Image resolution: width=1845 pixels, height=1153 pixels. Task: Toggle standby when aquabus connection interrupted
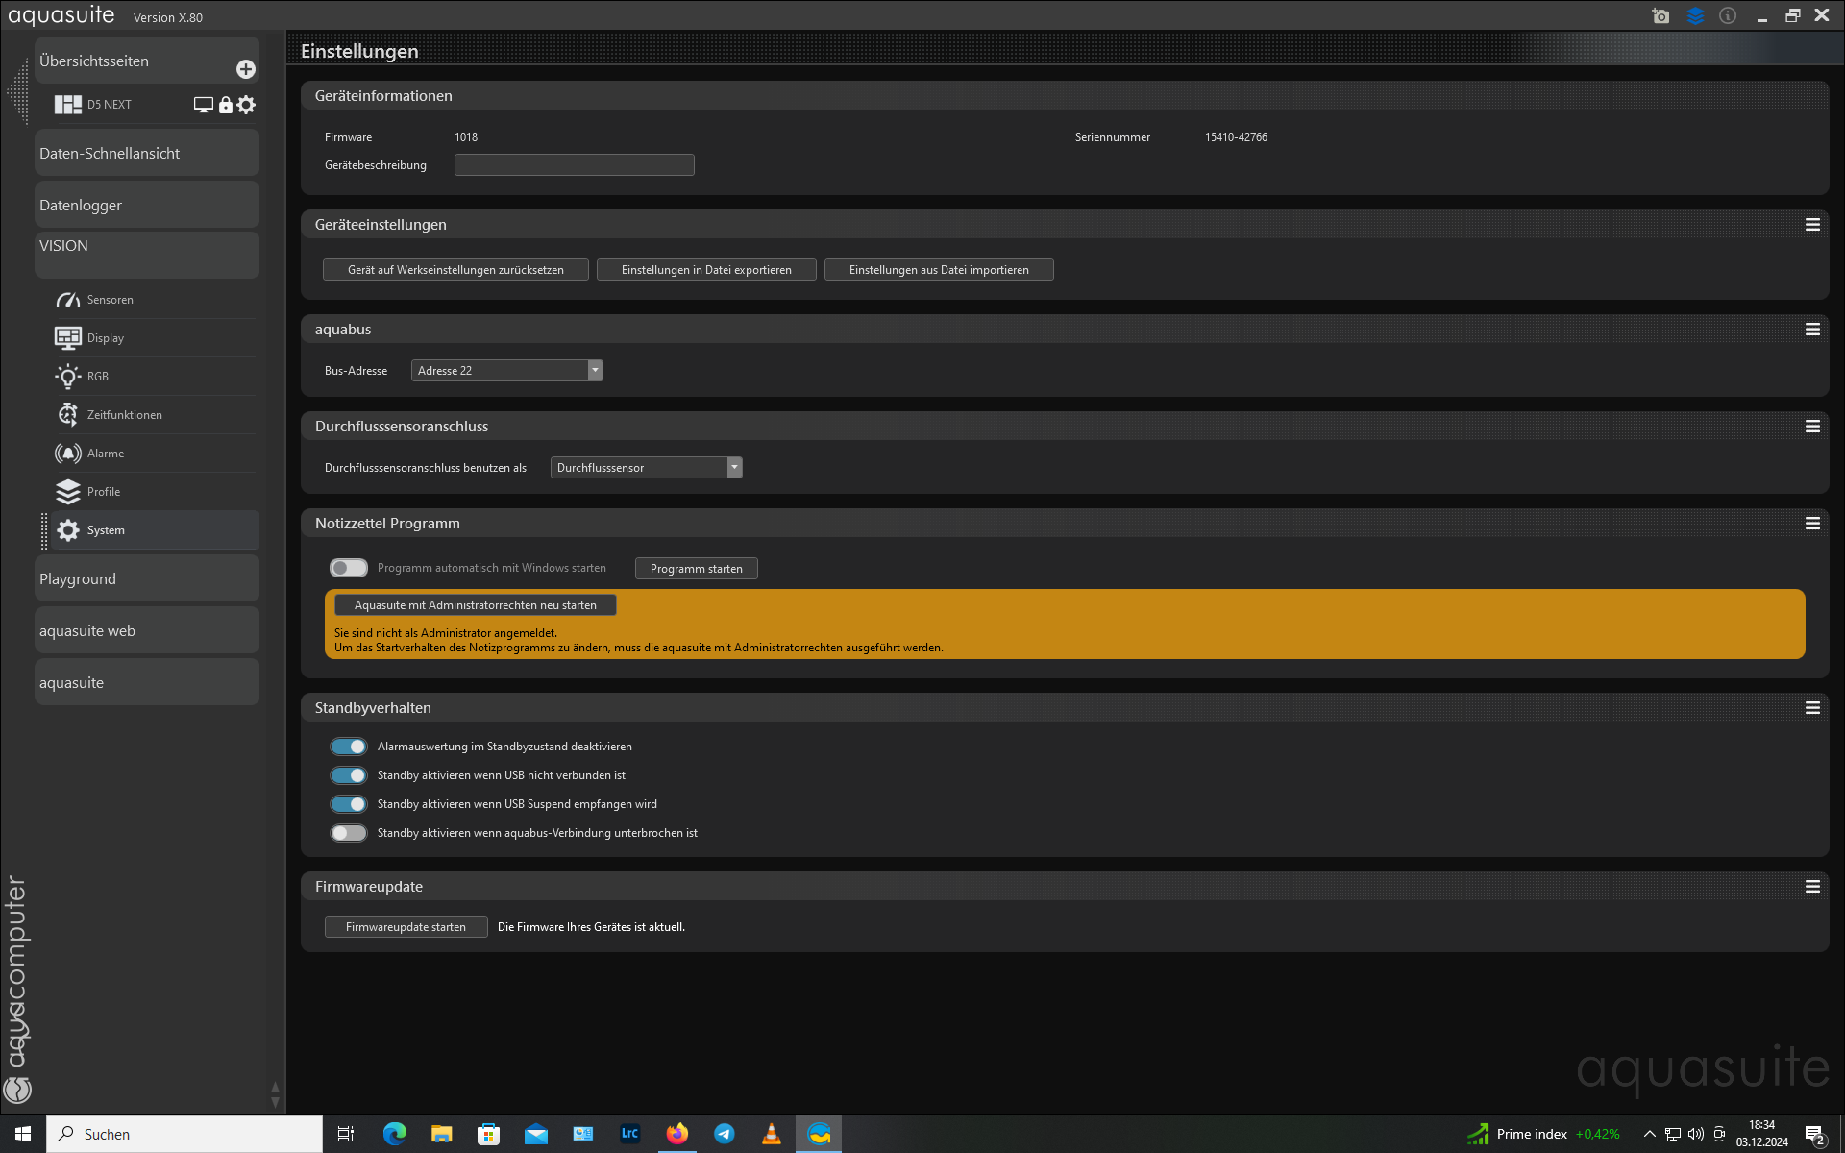coord(349,833)
